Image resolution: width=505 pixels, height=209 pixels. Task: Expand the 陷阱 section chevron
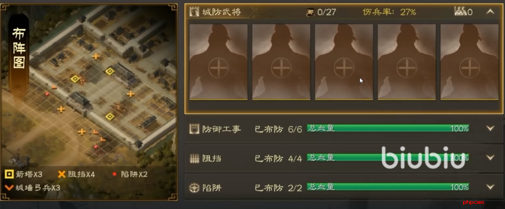coord(490,187)
